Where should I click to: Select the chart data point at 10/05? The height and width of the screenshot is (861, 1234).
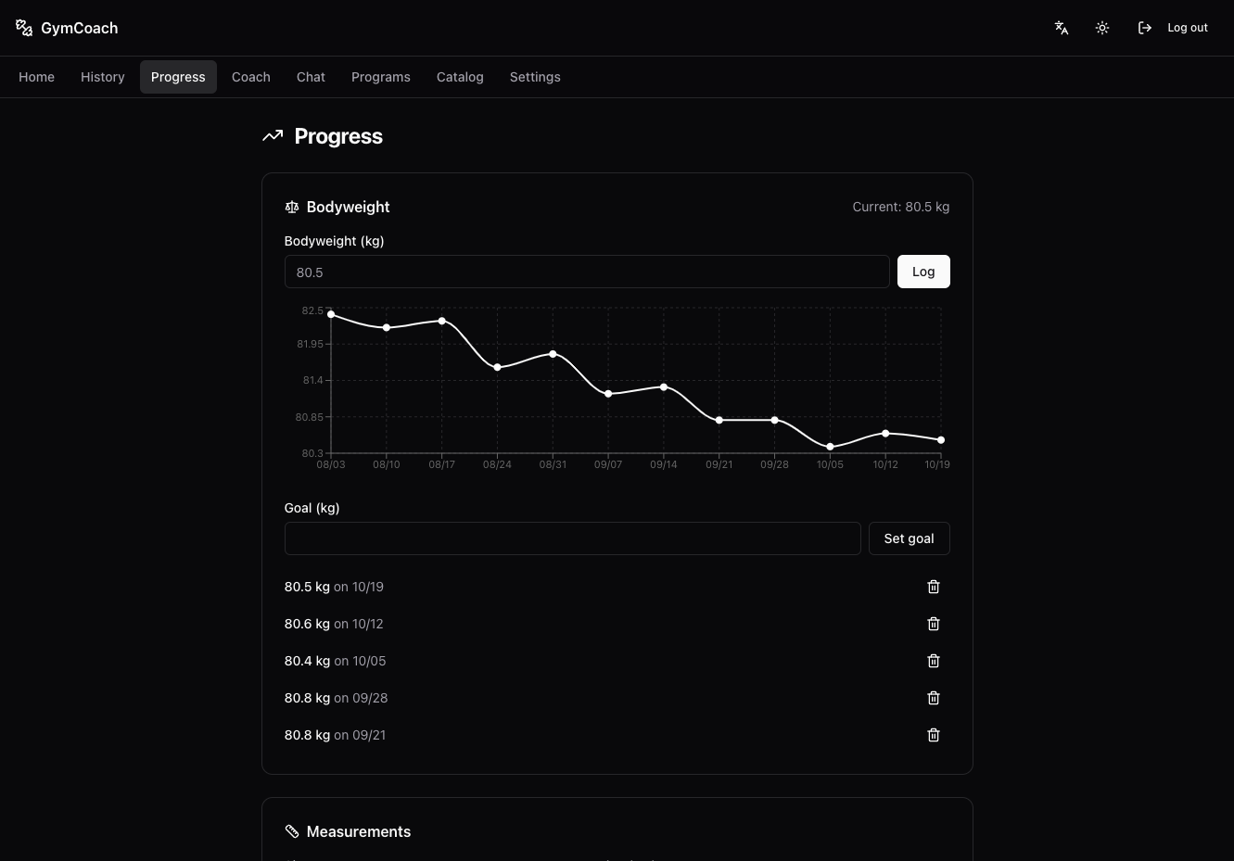coord(830,447)
